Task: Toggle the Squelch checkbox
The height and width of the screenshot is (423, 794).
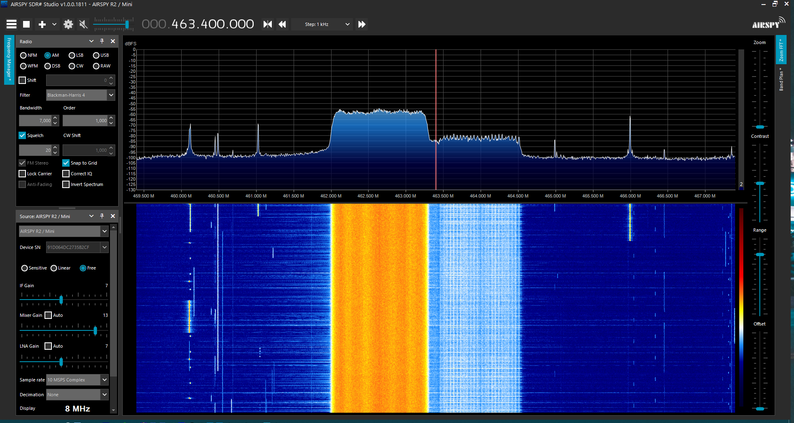Action: point(22,135)
